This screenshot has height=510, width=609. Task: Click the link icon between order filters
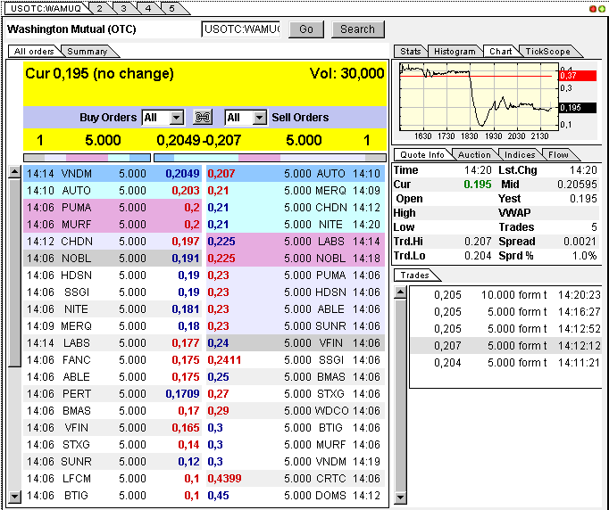(203, 117)
